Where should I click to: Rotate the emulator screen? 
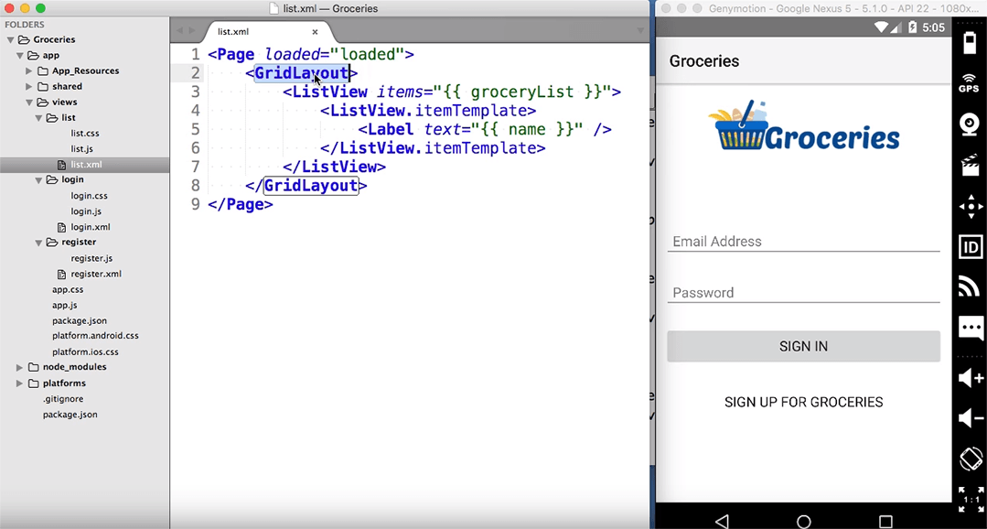(970, 458)
